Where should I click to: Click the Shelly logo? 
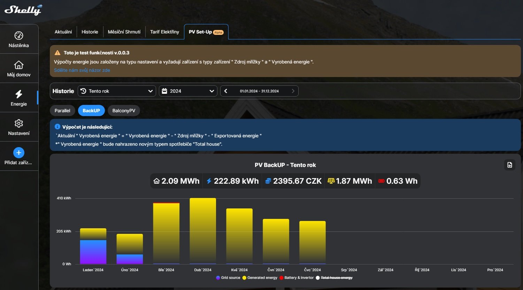[x=23, y=10]
